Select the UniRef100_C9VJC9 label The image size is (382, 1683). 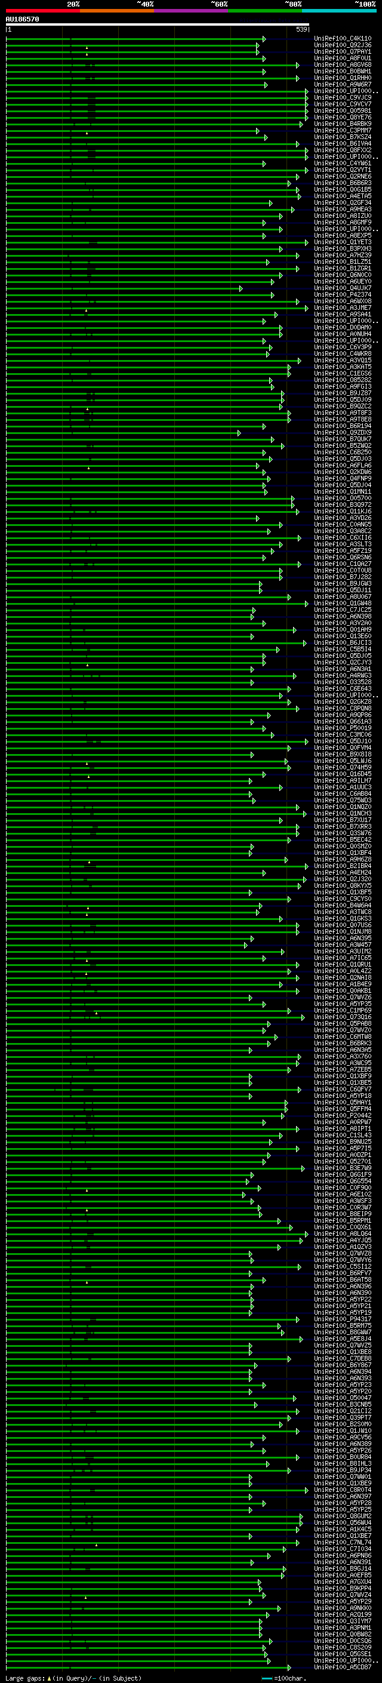pos(343,98)
